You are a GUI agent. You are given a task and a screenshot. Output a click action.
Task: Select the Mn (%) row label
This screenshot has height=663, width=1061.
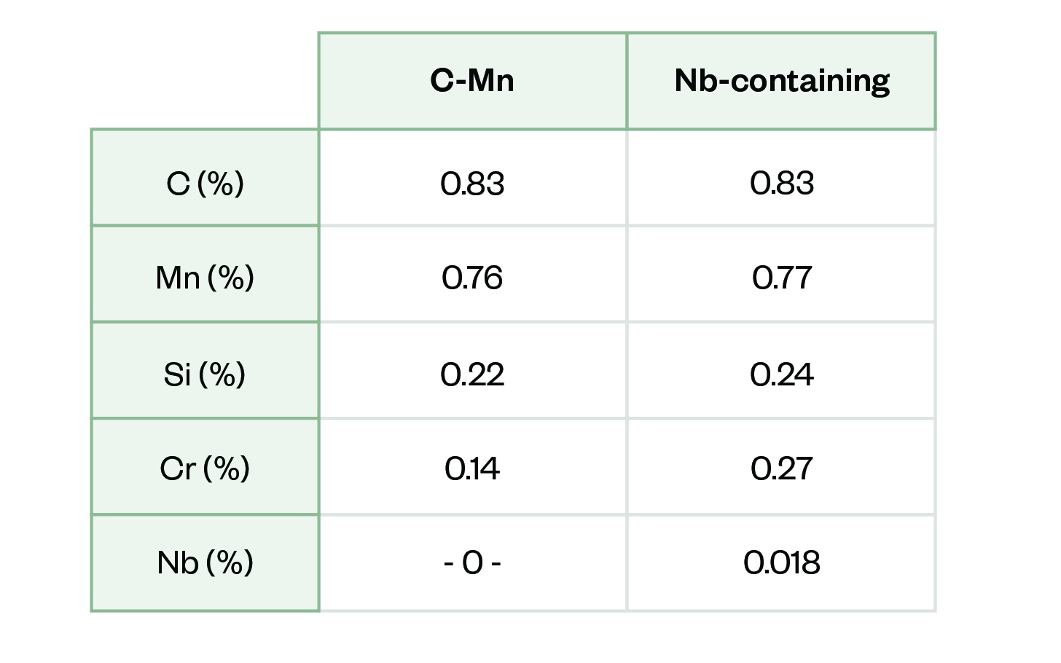click(x=205, y=278)
